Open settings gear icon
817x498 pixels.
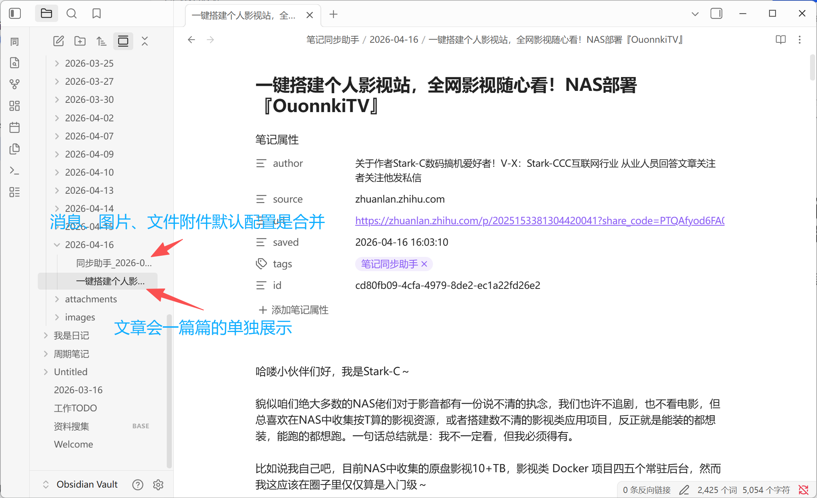[158, 485]
